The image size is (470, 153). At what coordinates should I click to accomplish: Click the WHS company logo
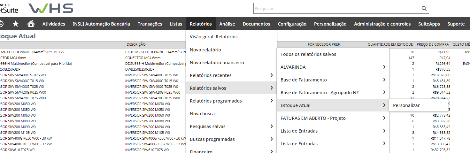pyautogui.click(x=51, y=8)
